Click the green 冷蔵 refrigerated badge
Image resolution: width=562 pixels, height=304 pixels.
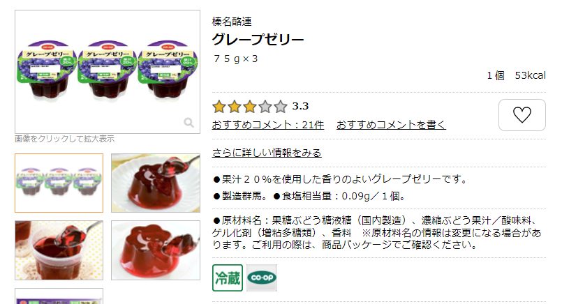(x=228, y=278)
